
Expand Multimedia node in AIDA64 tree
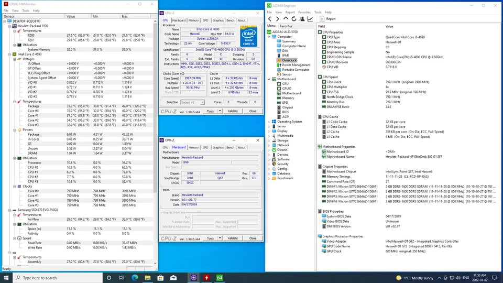[269, 136]
